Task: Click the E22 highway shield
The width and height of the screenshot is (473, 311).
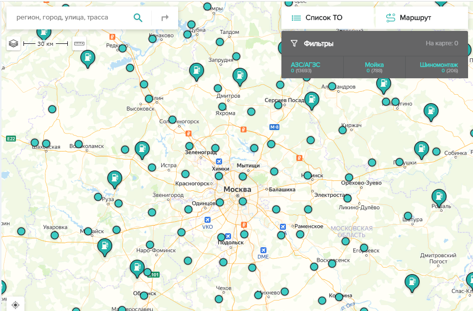Action: click(x=11, y=139)
